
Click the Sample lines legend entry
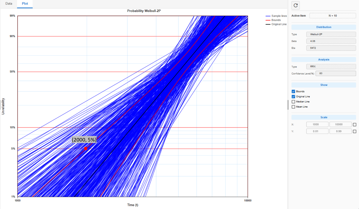(276, 16)
